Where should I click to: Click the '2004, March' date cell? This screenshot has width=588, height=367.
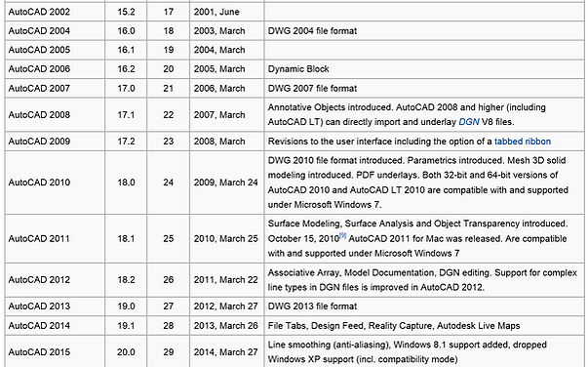[227, 50]
